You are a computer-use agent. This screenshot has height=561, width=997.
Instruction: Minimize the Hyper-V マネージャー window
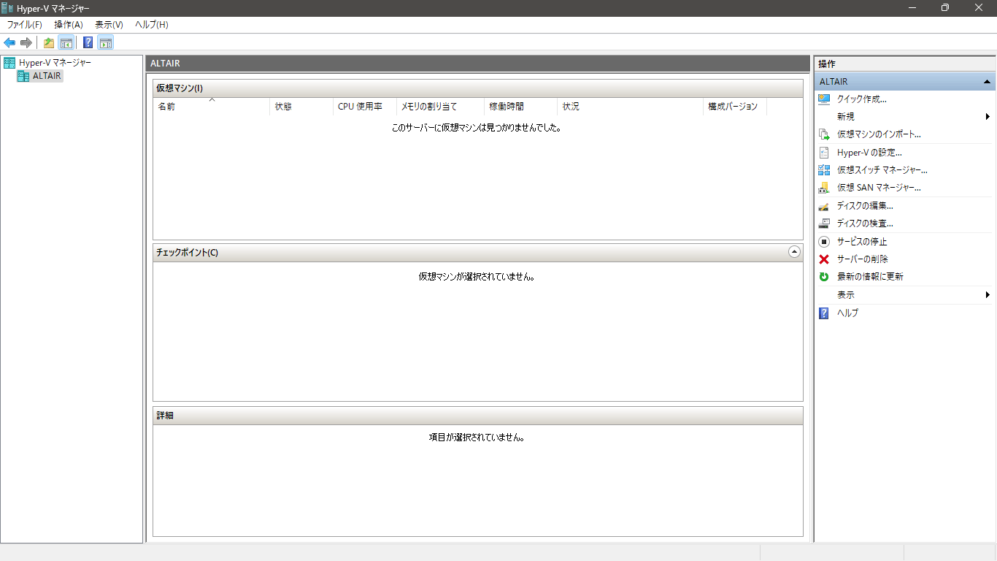pos(913,8)
